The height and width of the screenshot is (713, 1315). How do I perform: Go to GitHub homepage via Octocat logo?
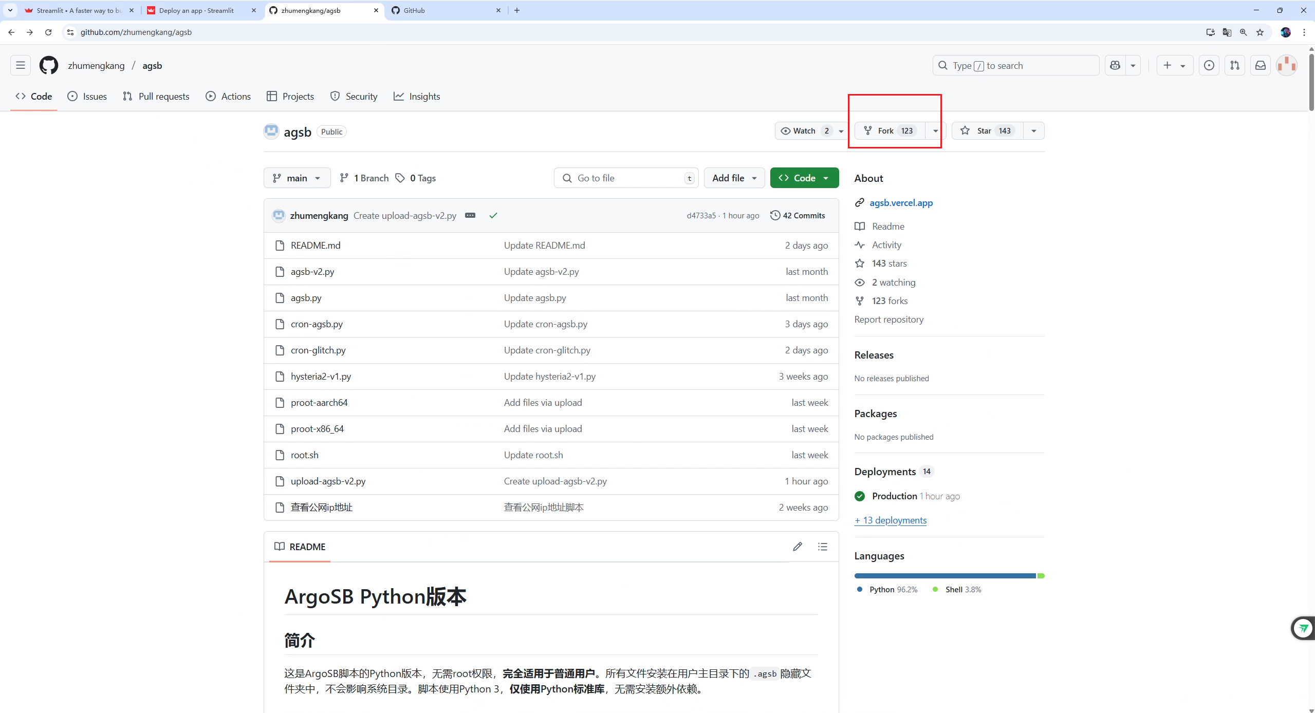click(49, 65)
